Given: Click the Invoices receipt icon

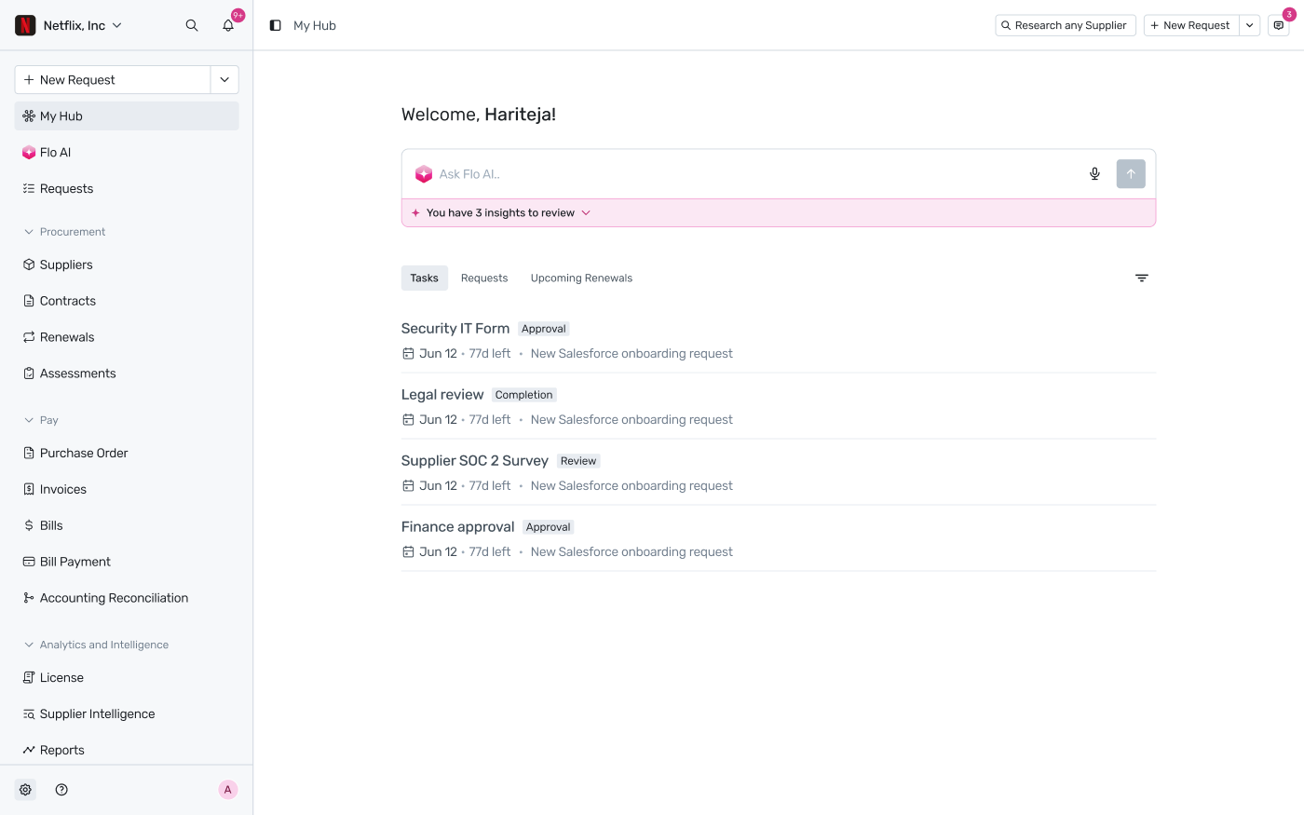Looking at the screenshot, I should click(29, 489).
